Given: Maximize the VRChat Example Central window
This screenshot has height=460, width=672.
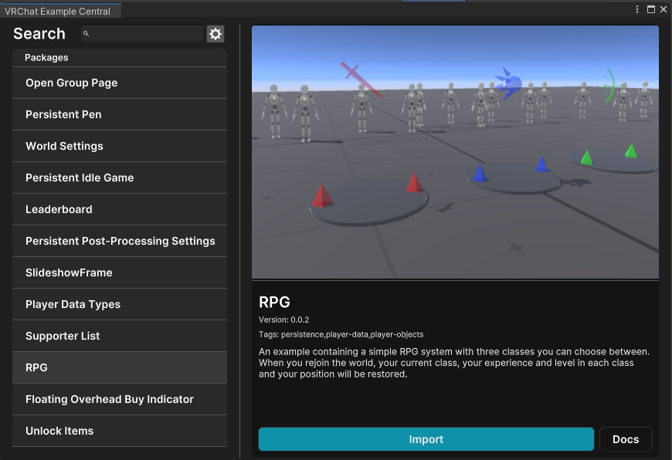Looking at the screenshot, I should pyautogui.click(x=650, y=9).
